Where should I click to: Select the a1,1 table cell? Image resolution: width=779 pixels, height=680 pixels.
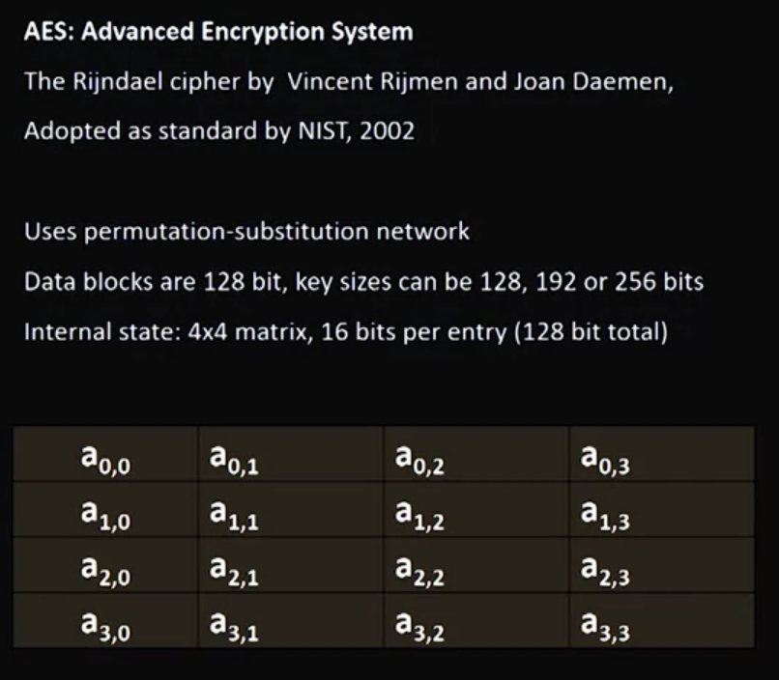pyautogui.click(x=234, y=515)
